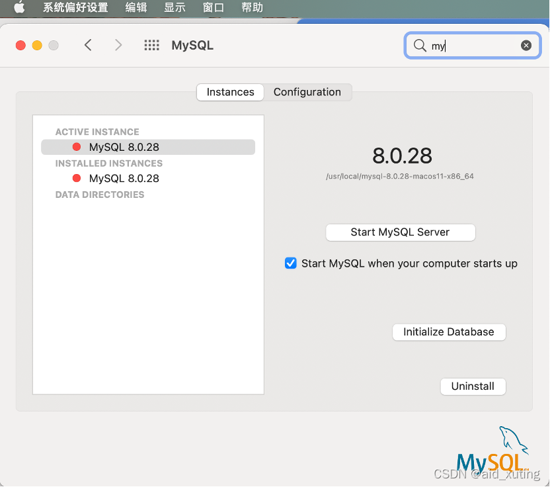Toggle Start MySQL when computer starts up
Image resolution: width=550 pixels, height=487 pixels.
[290, 263]
